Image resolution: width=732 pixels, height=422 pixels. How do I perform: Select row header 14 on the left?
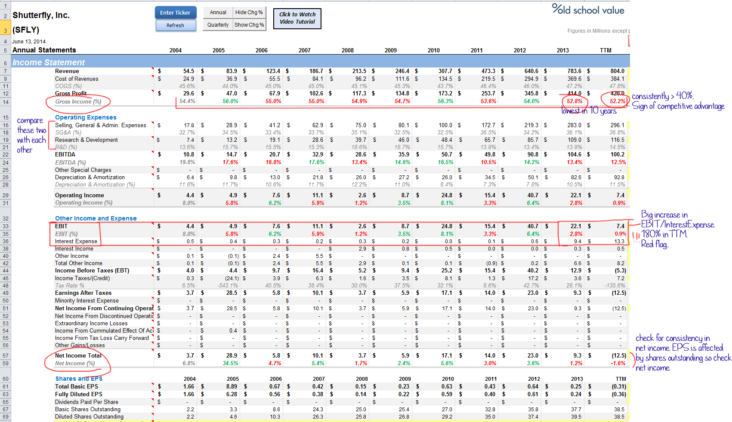tap(5, 102)
